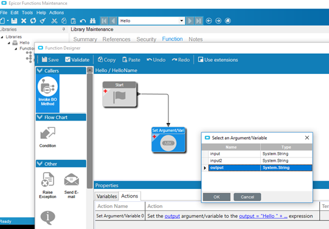Click the Refresh icon in main toolbar
The image size is (329, 229).
point(33,21)
